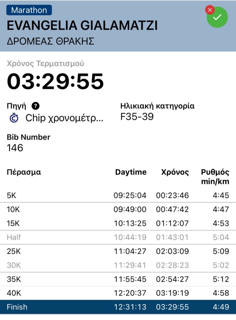The image size is (236, 320).
Task: Tap the small red X badge
Action: (210, 10)
